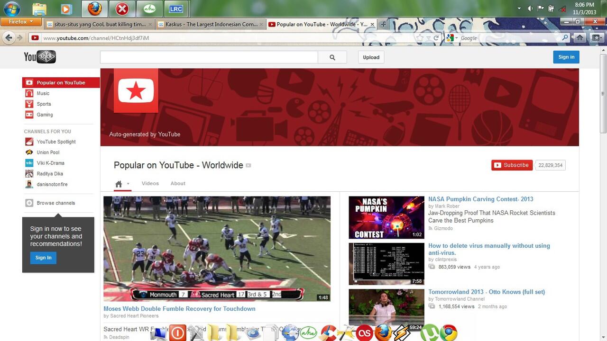Launch Last.fm from the bottom dock
The height and width of the screenshot is (341, 607).
click(x=365, y=332)
